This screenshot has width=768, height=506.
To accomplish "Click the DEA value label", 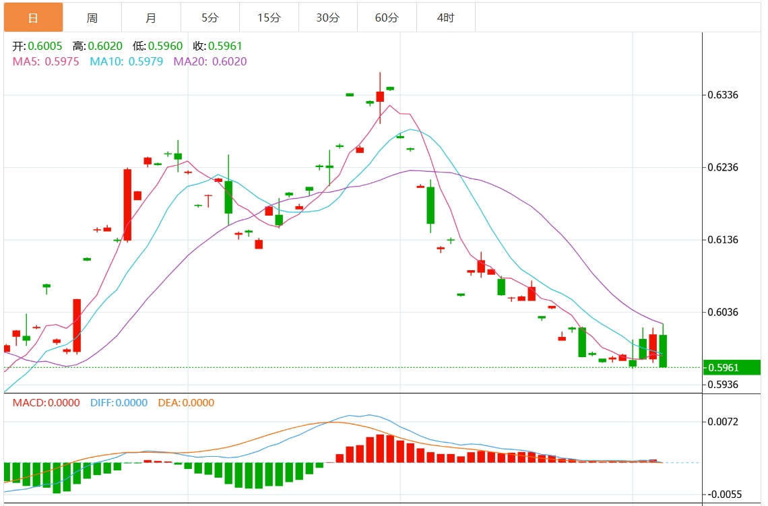I will tap(186, 403).
